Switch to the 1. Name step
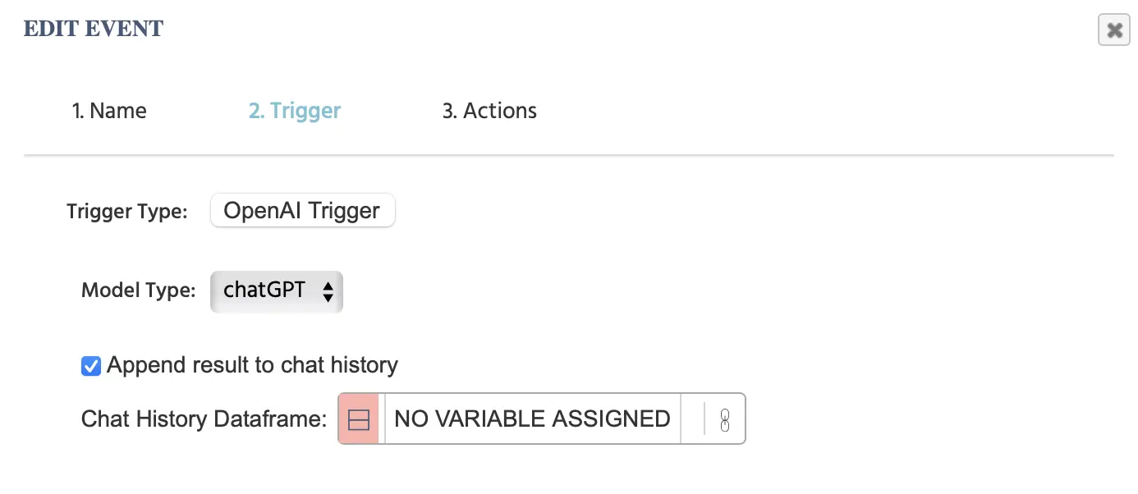This screenshot has height=494, width=1138. click(x=109, y=111)
